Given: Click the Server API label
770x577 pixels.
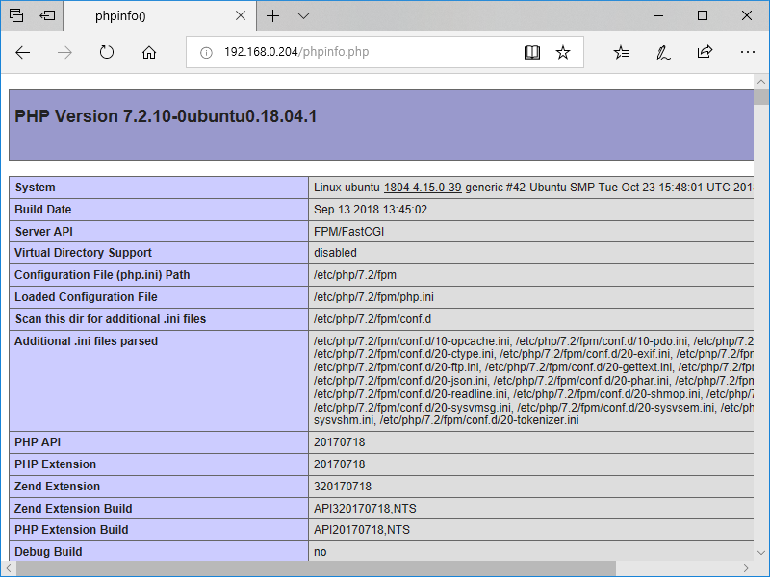Looking at the screenshot, I should pyautogui.click(x=43, y=232).
